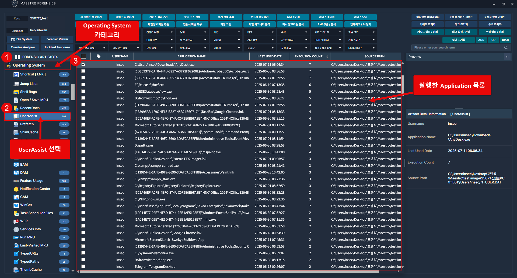Click the search magnifier icon

(506, 48)
